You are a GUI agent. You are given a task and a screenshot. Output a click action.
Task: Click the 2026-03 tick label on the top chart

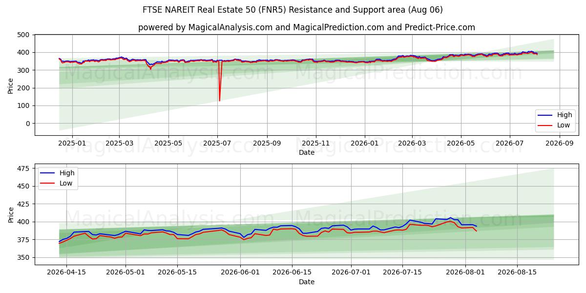click(x=412, y=144)
